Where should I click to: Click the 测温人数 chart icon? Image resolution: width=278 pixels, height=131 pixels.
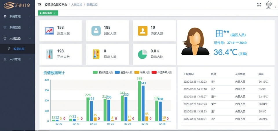point(49,30)
